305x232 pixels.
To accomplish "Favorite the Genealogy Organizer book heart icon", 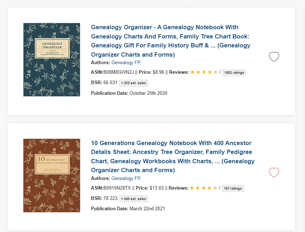I will click(274, 57).
